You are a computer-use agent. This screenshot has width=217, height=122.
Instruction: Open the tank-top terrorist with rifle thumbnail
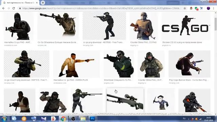(x=20, y=100)
